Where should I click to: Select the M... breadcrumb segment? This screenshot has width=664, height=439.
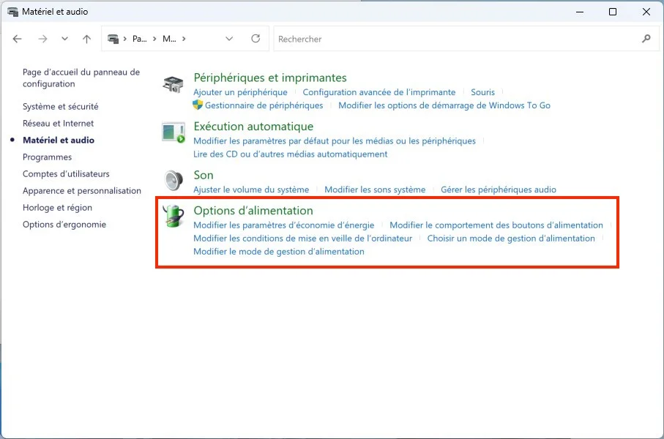tap(169, 39)
